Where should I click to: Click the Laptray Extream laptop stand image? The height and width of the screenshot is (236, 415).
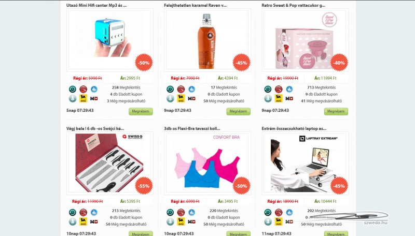tap(305, 163)
